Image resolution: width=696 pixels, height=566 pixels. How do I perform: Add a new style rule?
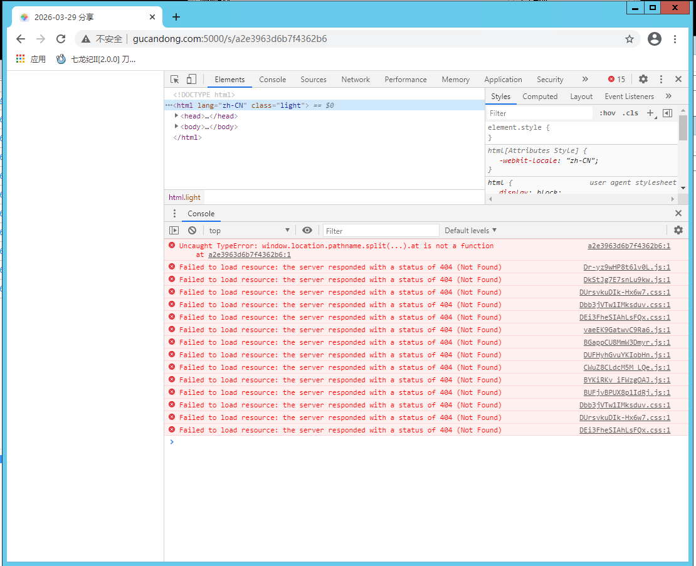(651, 113)
